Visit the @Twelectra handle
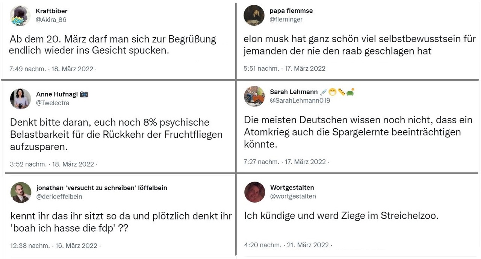 [53, 103]
